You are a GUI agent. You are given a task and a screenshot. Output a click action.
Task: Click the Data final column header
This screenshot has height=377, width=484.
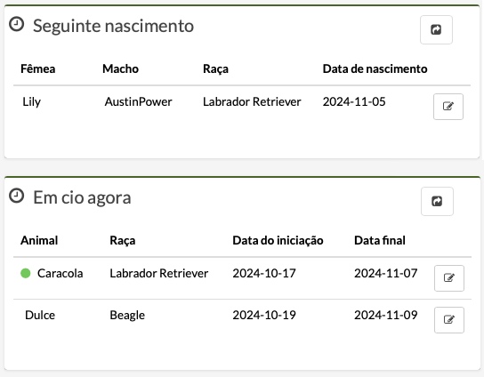point(380,240)
